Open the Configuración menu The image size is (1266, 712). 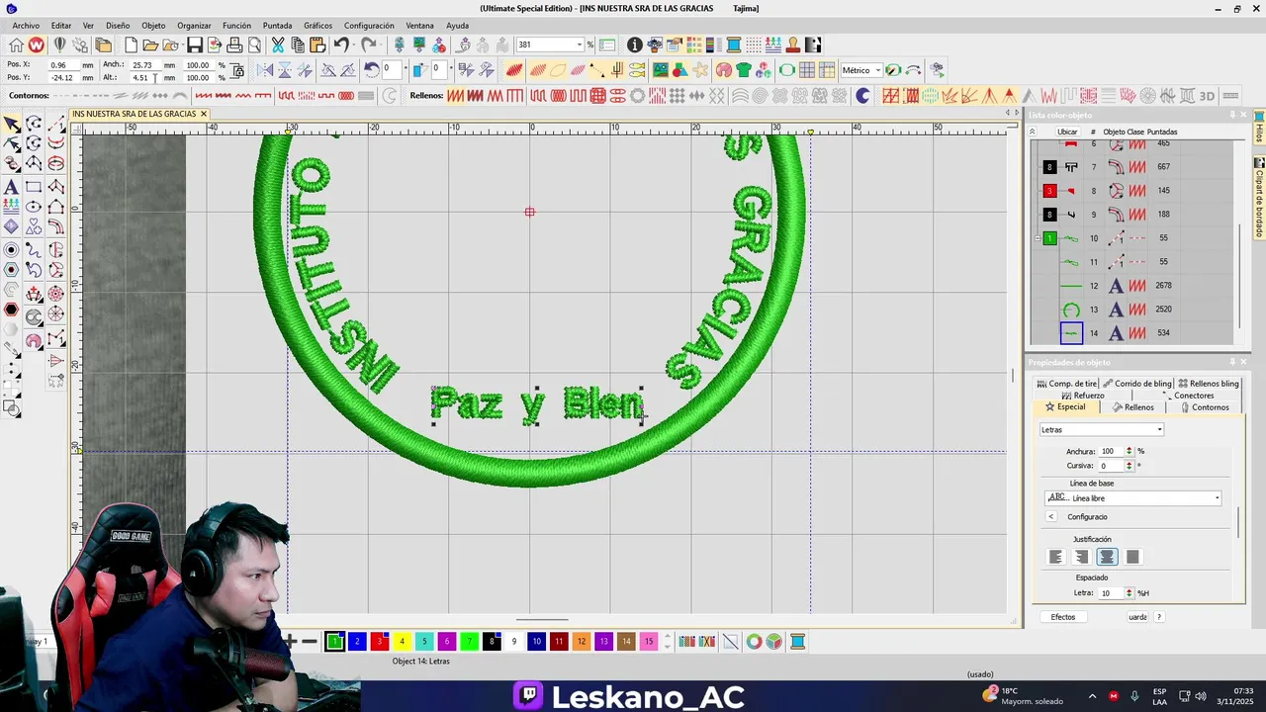coord(369,26)
